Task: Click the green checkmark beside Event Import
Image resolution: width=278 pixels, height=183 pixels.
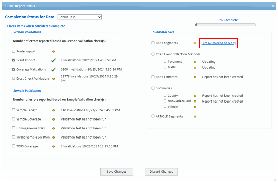Action: [54, 60]
